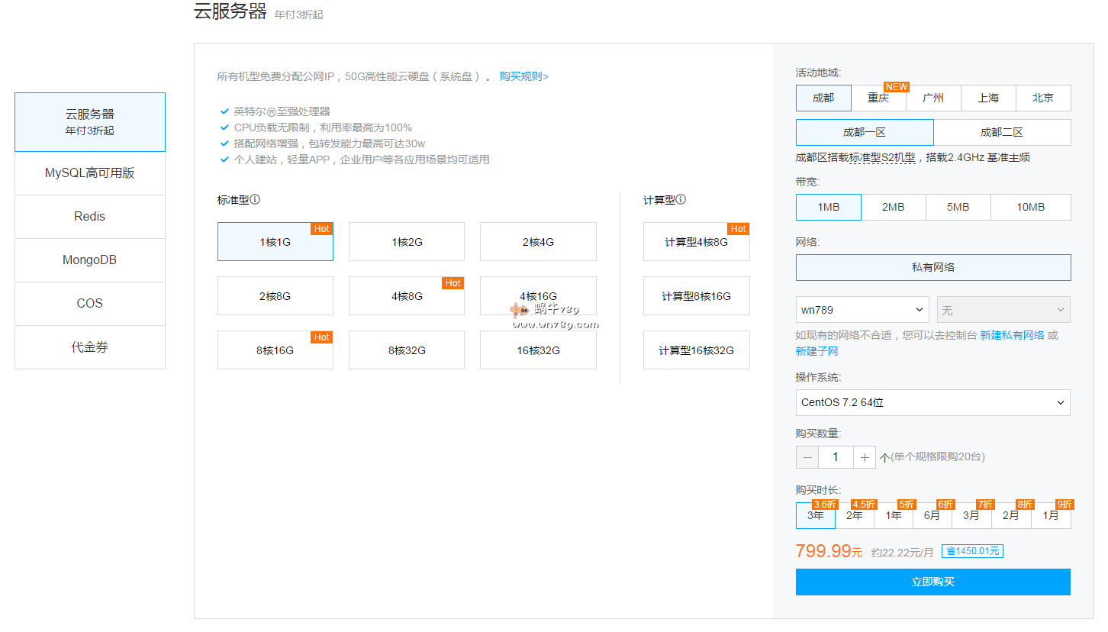Image resolution: width=1108 pixels, height=632 pixels.
Task: Click the purchase quantity input field
Action: (x=836, y=457)
